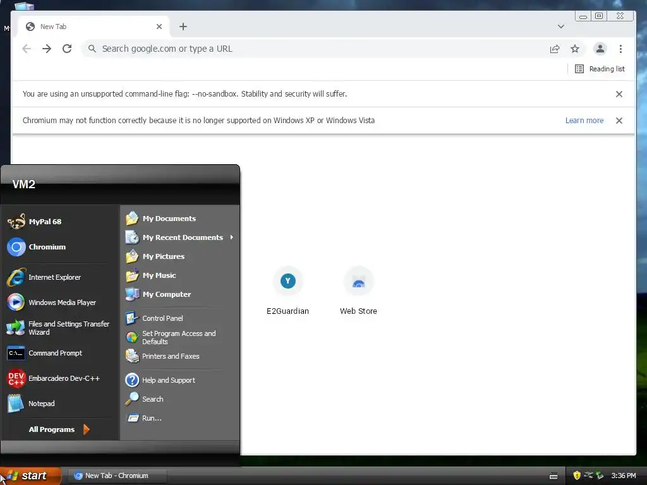The width and height of the screenshot is (647, 485).
Task: Click the network connection tray icon
Action: [x=588, y=476]
